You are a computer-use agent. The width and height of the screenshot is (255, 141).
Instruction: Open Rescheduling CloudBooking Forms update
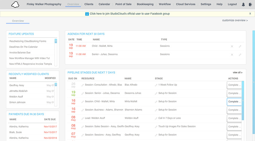click(x=28, y=41)
